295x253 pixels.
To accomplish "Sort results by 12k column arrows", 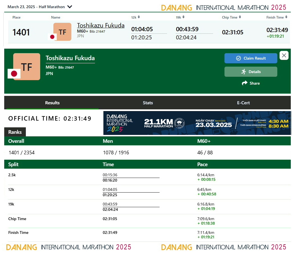I will 139,17.
